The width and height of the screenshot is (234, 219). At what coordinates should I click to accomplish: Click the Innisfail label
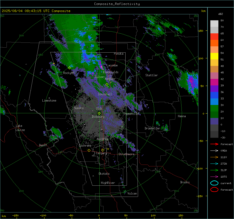point(105,94)
